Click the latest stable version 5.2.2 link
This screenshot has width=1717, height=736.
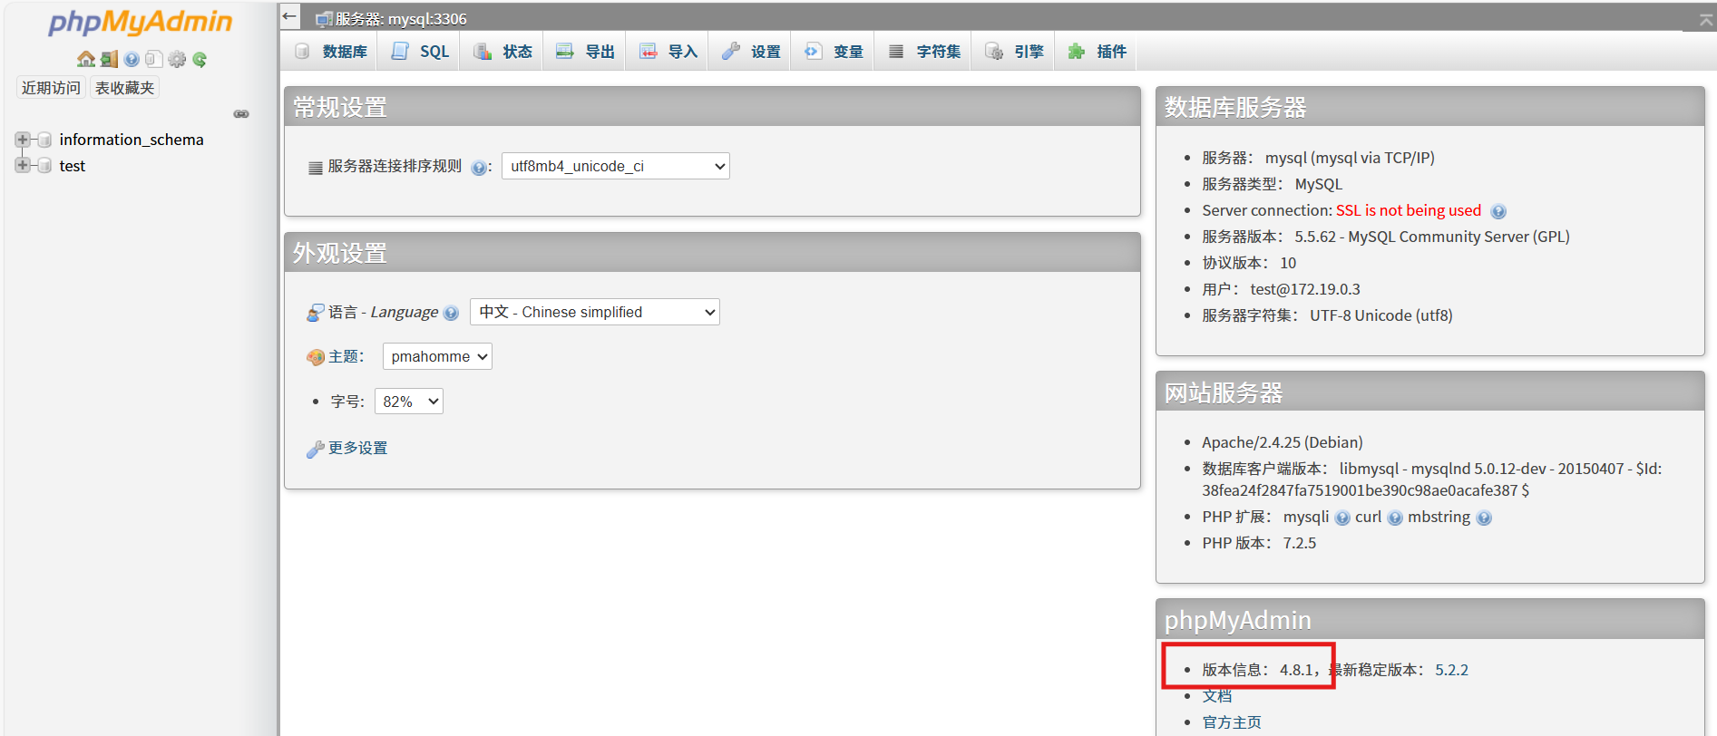click(x=1451, y=670)
